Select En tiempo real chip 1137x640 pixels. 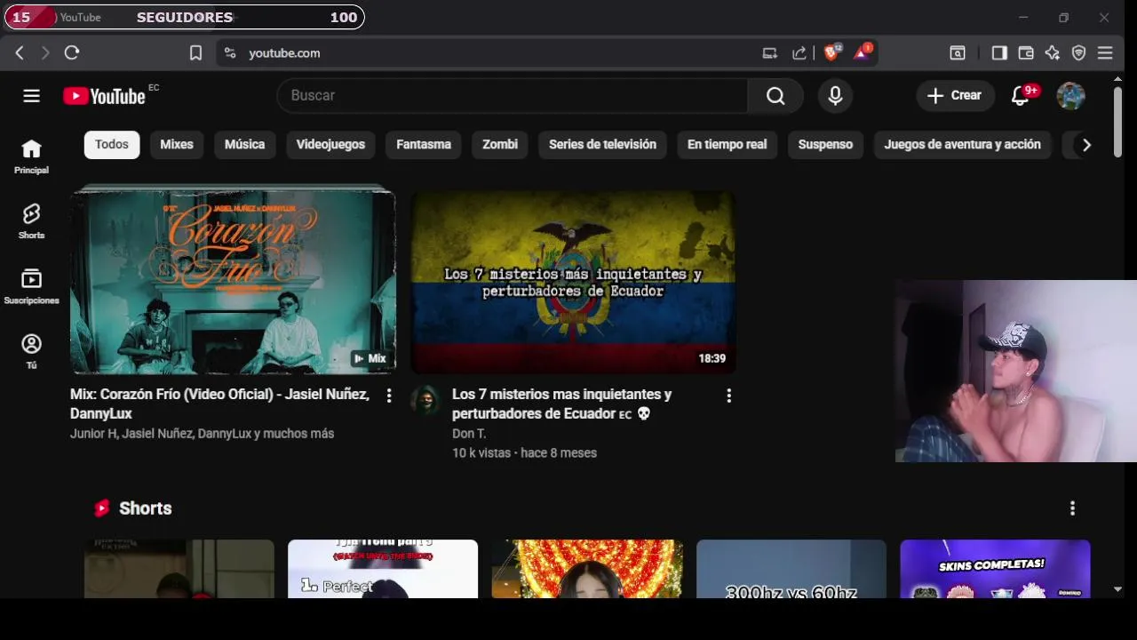(x=727, y=145)
